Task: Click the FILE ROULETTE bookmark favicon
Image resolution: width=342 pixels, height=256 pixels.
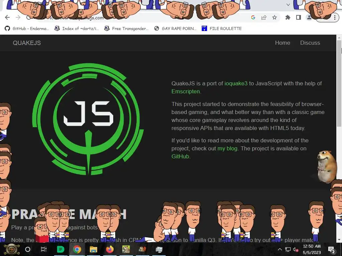Action: pos(204,29)
